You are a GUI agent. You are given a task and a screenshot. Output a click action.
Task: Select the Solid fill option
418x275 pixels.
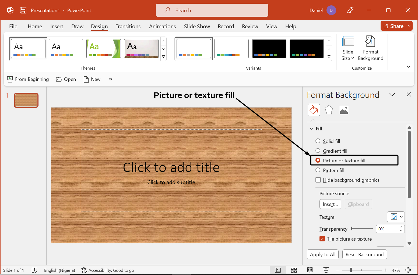[318, 141]
